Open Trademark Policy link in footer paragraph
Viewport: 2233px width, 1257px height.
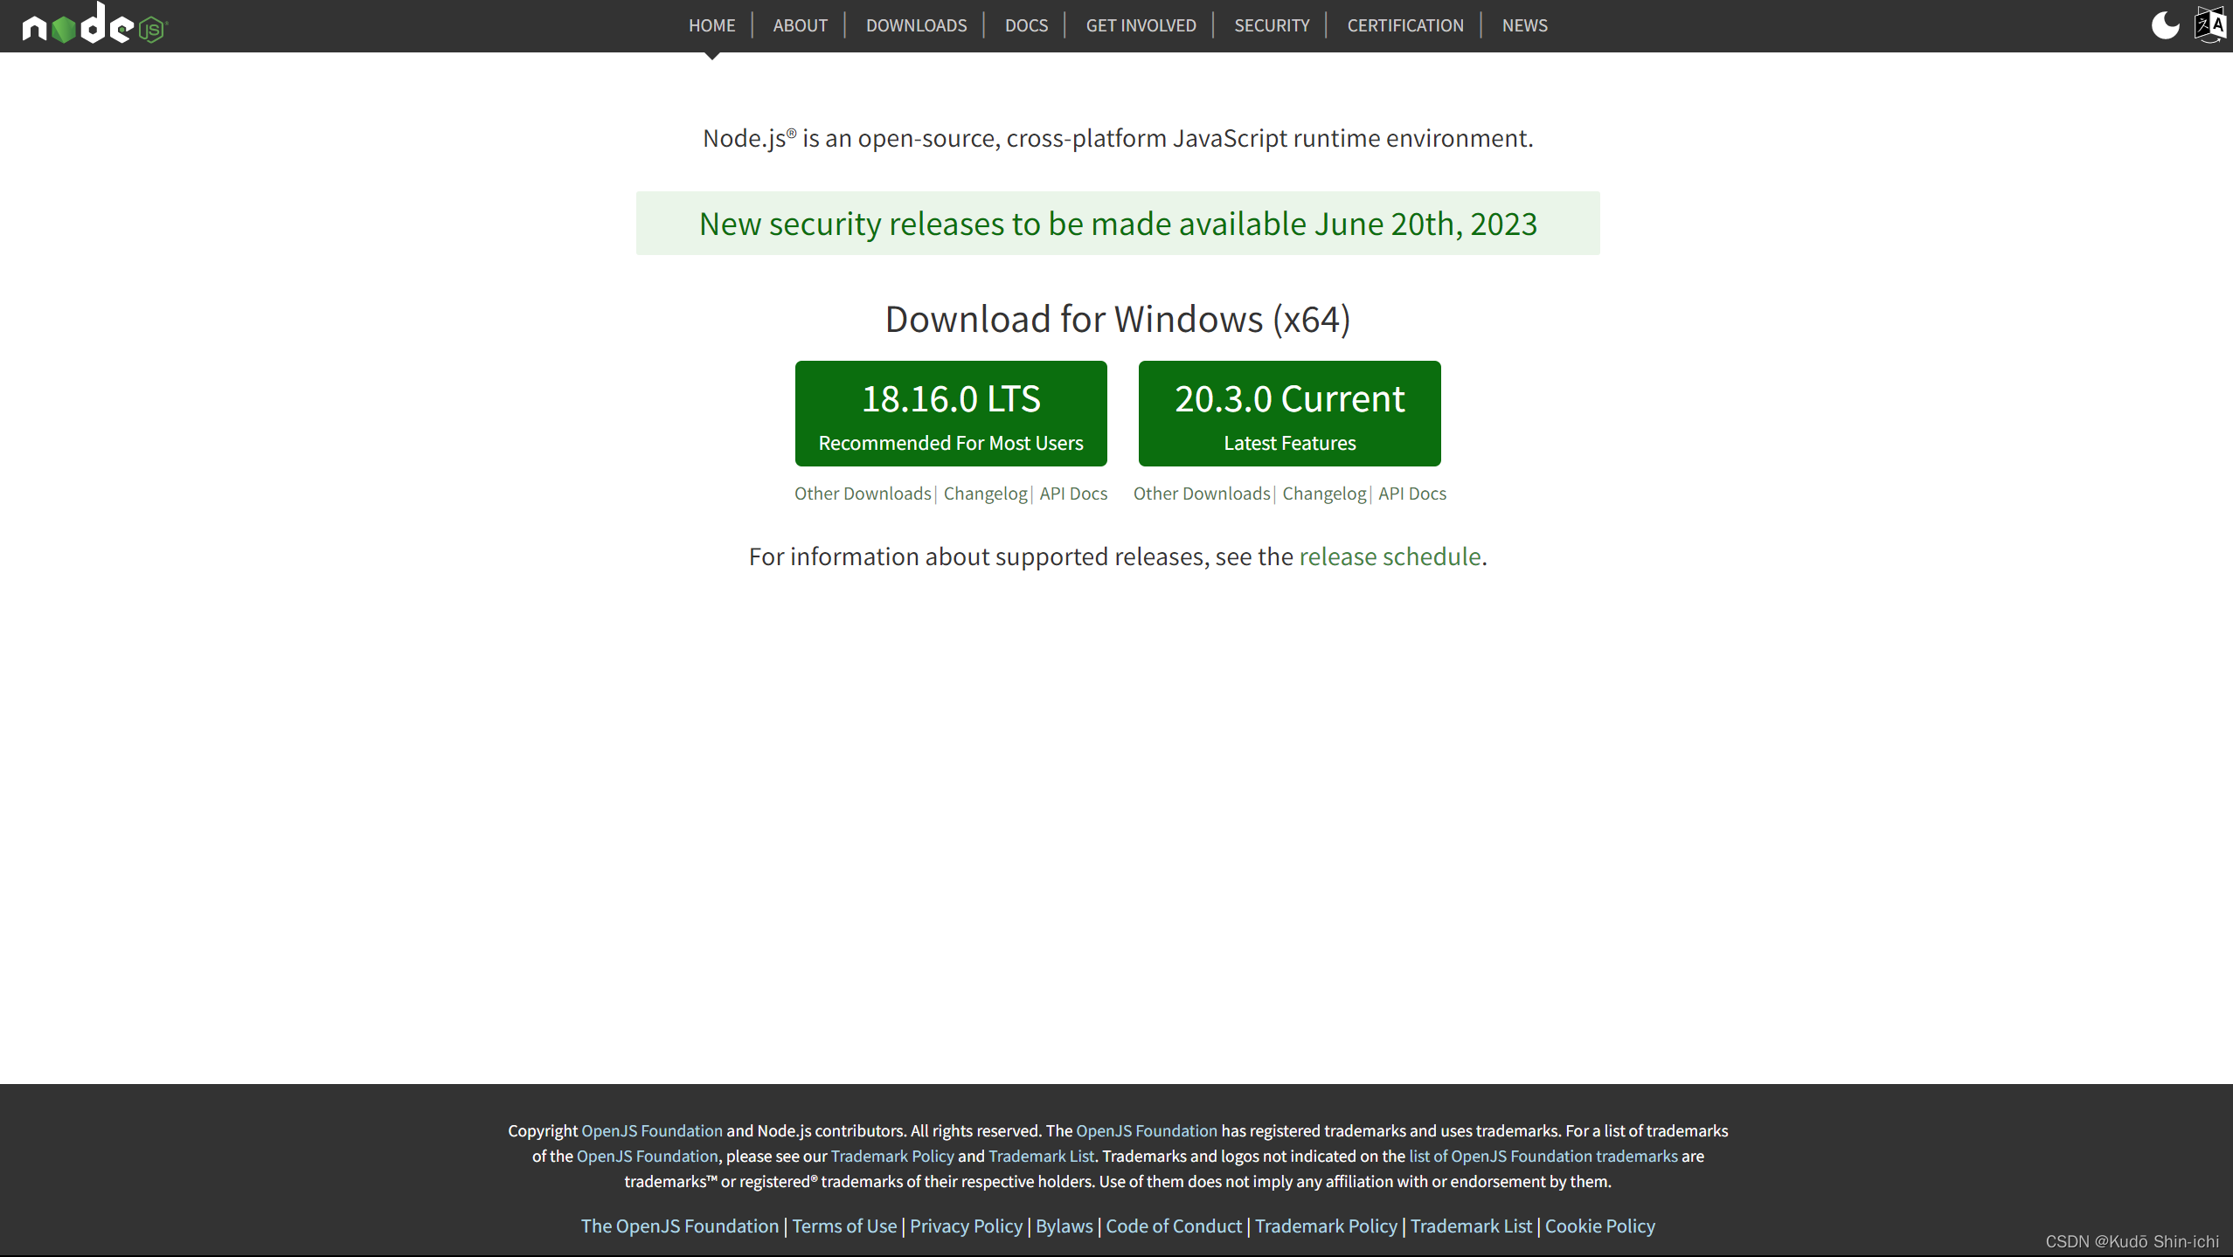[892, 1156]
